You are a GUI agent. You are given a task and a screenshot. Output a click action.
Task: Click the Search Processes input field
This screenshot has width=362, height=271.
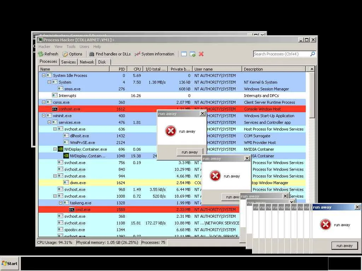282,54
